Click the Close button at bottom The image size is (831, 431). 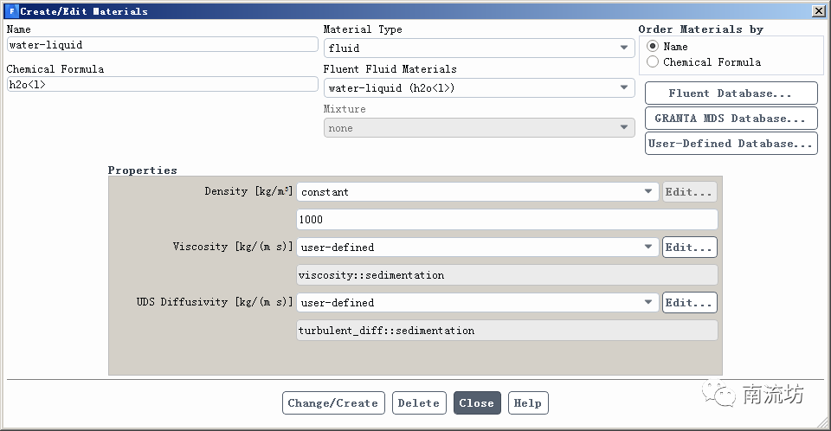(x=476, y=403)
